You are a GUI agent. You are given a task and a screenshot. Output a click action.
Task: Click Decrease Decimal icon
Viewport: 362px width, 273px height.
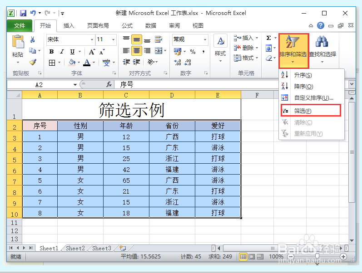pyautogui.click(x=188, y=62)
